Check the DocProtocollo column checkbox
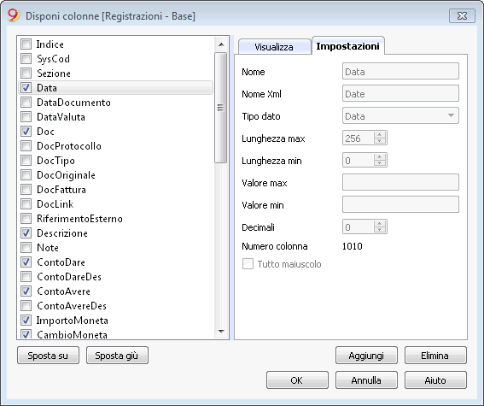Image resolution: width=484 pixels, height=406 pixels. (x=26, y=146)
